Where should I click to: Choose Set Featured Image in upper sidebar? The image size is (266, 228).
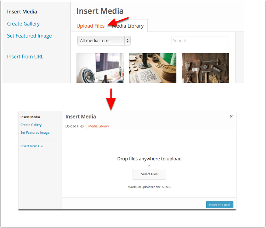(x=29, y=36)
